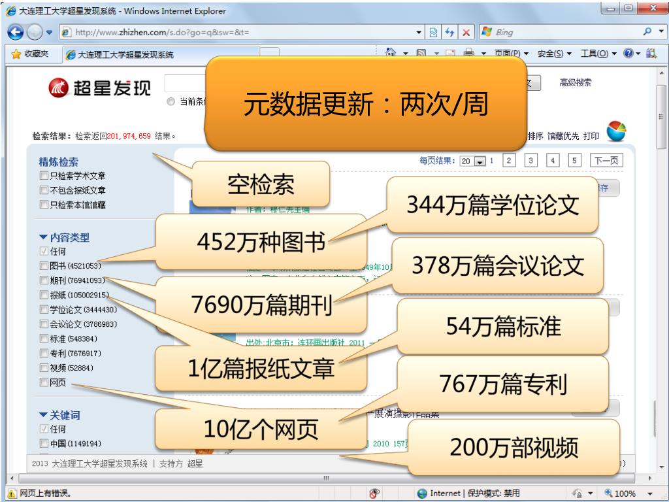Select the 大连理工大学超星发现系统 tab

(161, 55)
